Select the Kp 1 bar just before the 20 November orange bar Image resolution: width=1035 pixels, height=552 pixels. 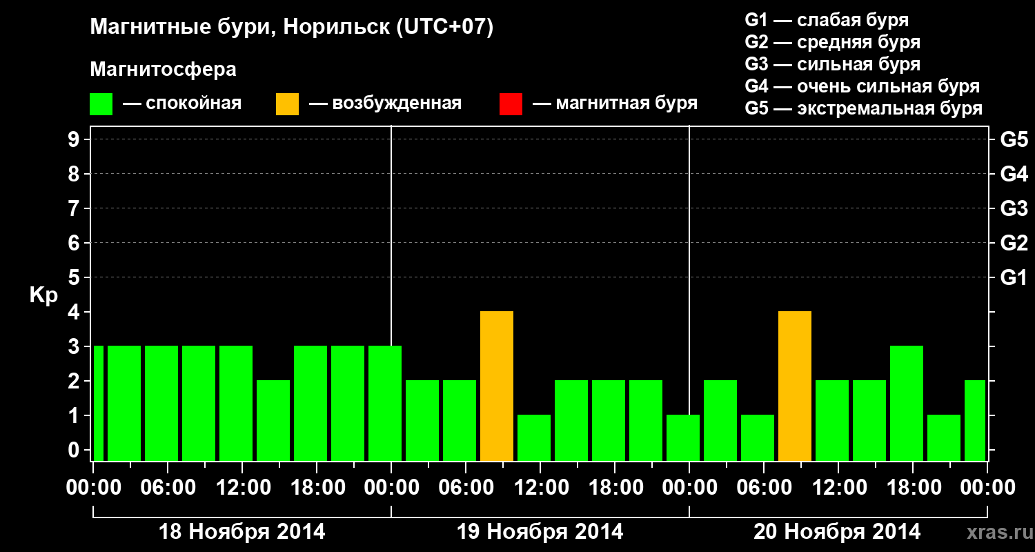coord(758,437)
